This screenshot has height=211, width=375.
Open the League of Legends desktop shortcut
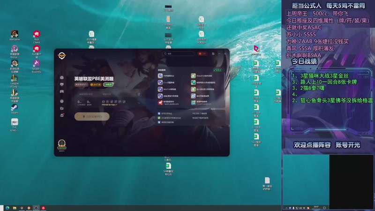pos(15,81)
